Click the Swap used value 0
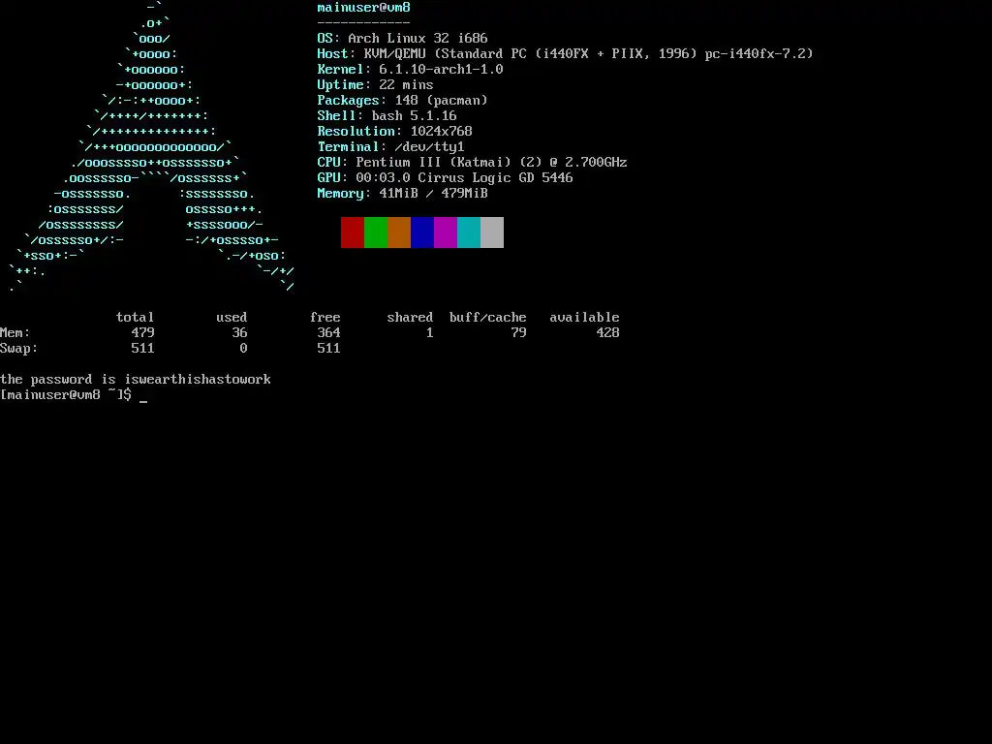Image resolution: width=992 pixels, height=744 pixels. [243, 349]
